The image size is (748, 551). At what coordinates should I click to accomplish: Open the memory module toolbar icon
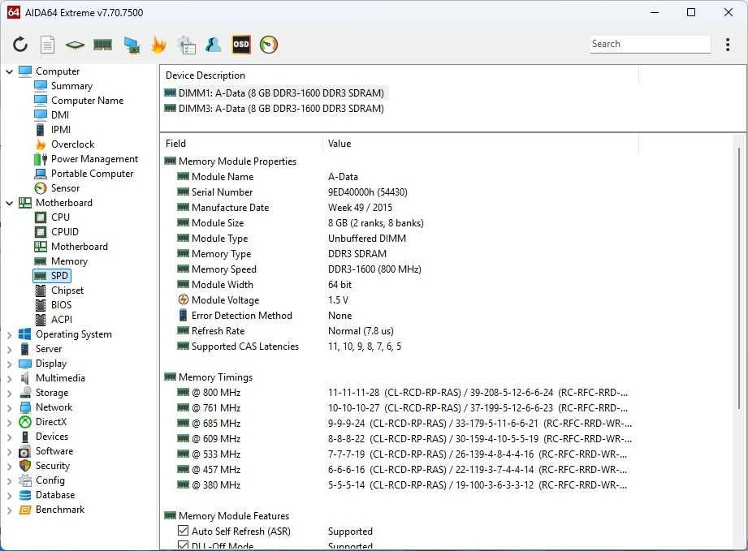[102, 45]
